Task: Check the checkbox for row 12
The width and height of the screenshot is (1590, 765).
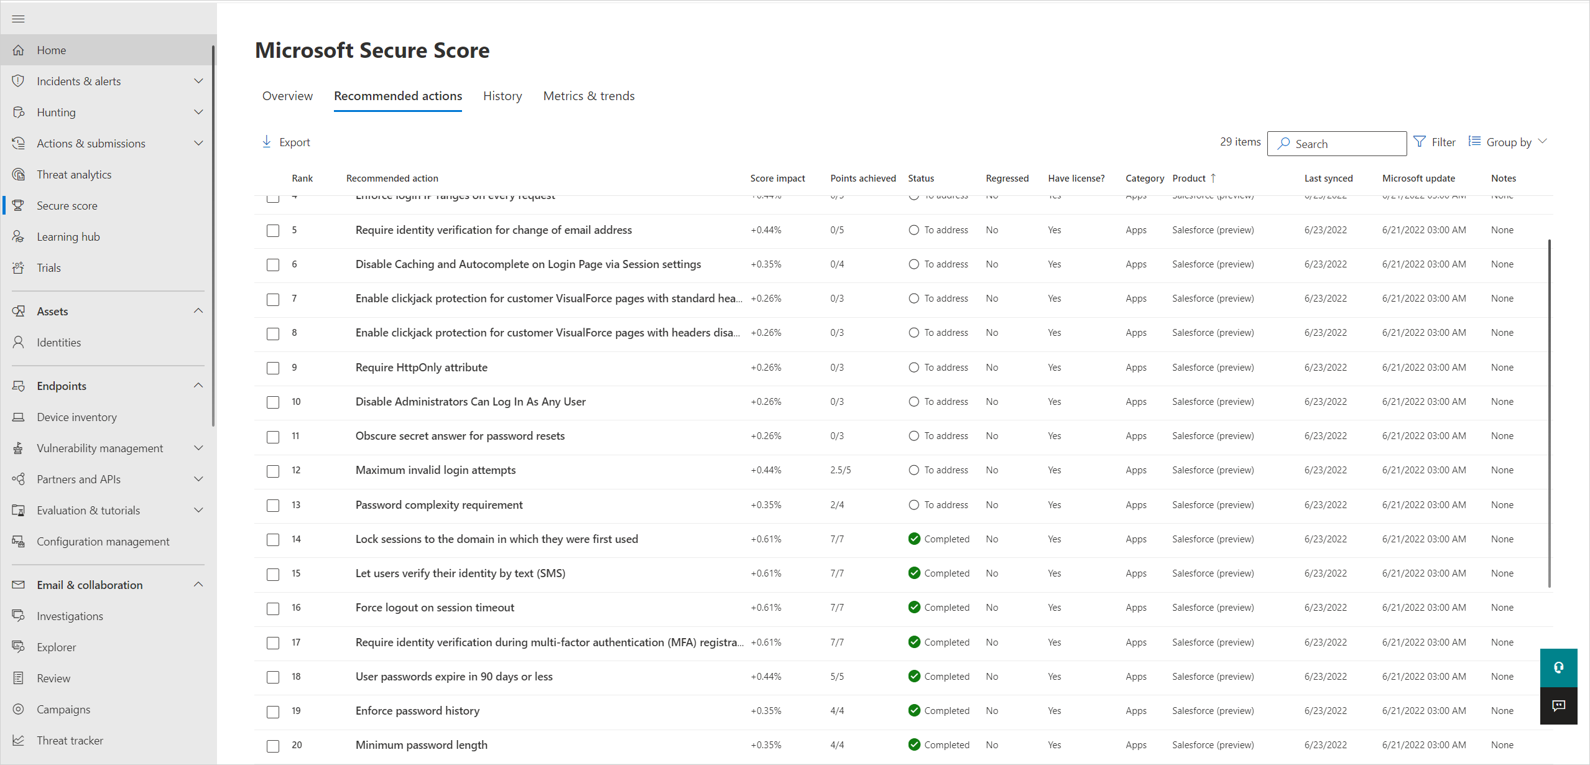Action: 273,470
